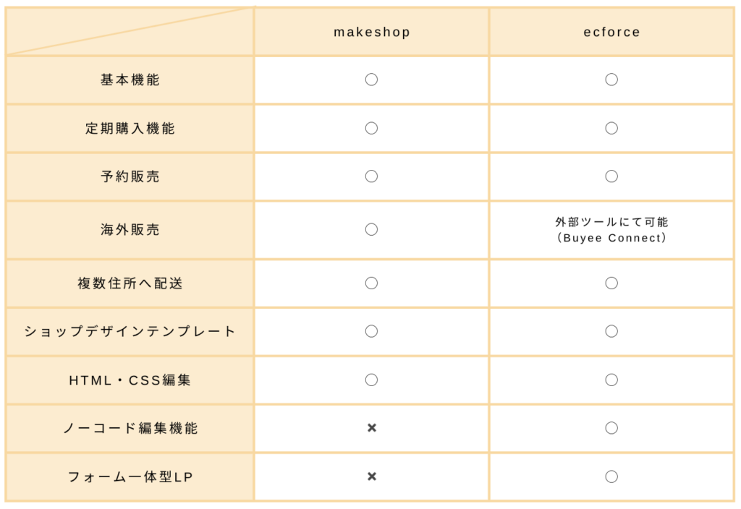The width and height of the screenshot is (741, 509).
Task: Click the ecforce column header
Action: [612, 32]
